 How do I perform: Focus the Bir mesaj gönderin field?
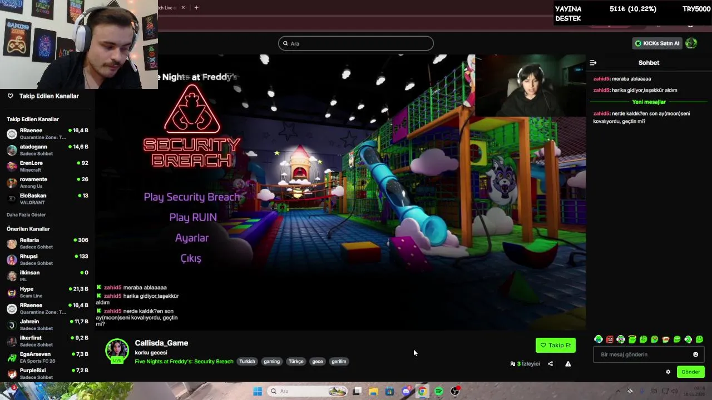(649, 354)
